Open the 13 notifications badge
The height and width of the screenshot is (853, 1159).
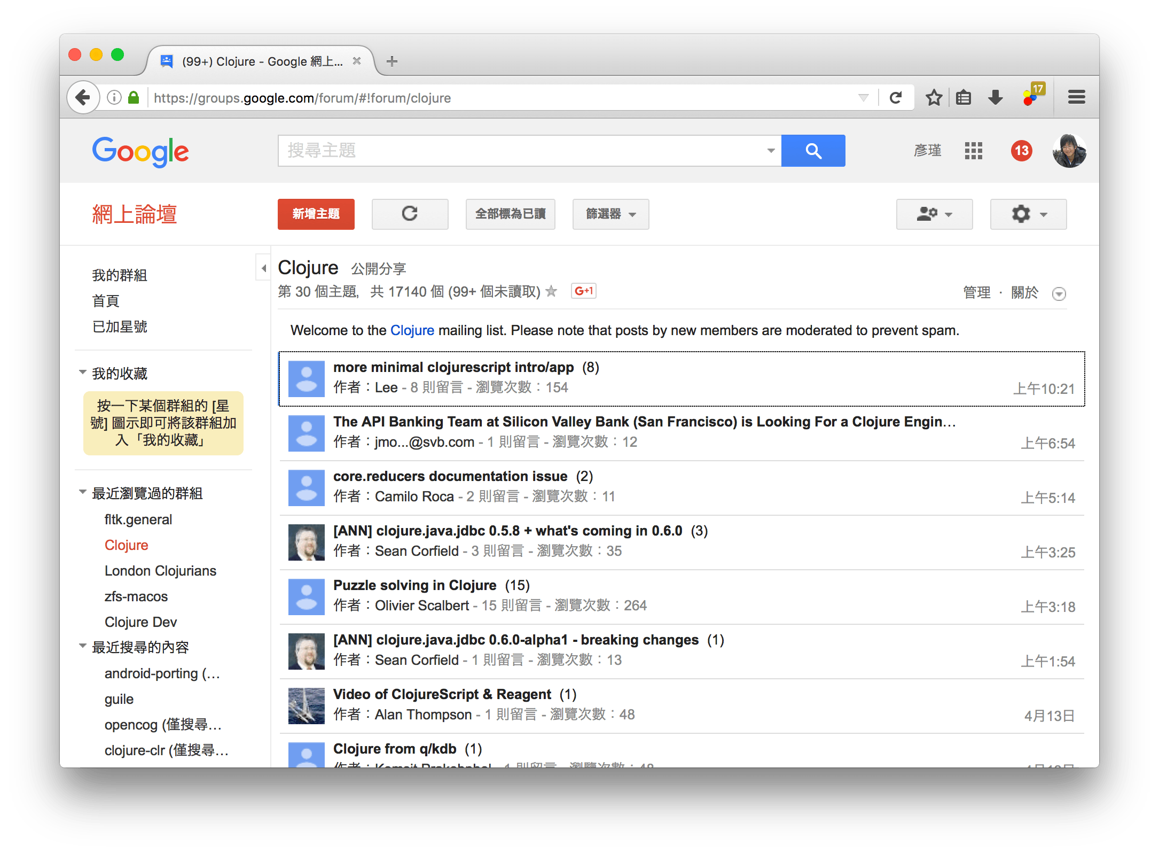click(x=1021, y=151)
